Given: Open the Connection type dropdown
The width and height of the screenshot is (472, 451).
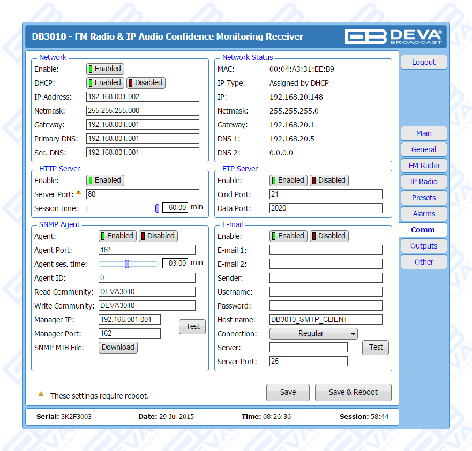Looking at the screenshot, I should (314, 334).
